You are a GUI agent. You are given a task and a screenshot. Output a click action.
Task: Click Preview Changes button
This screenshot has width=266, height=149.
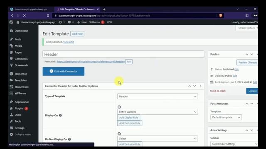247,62
